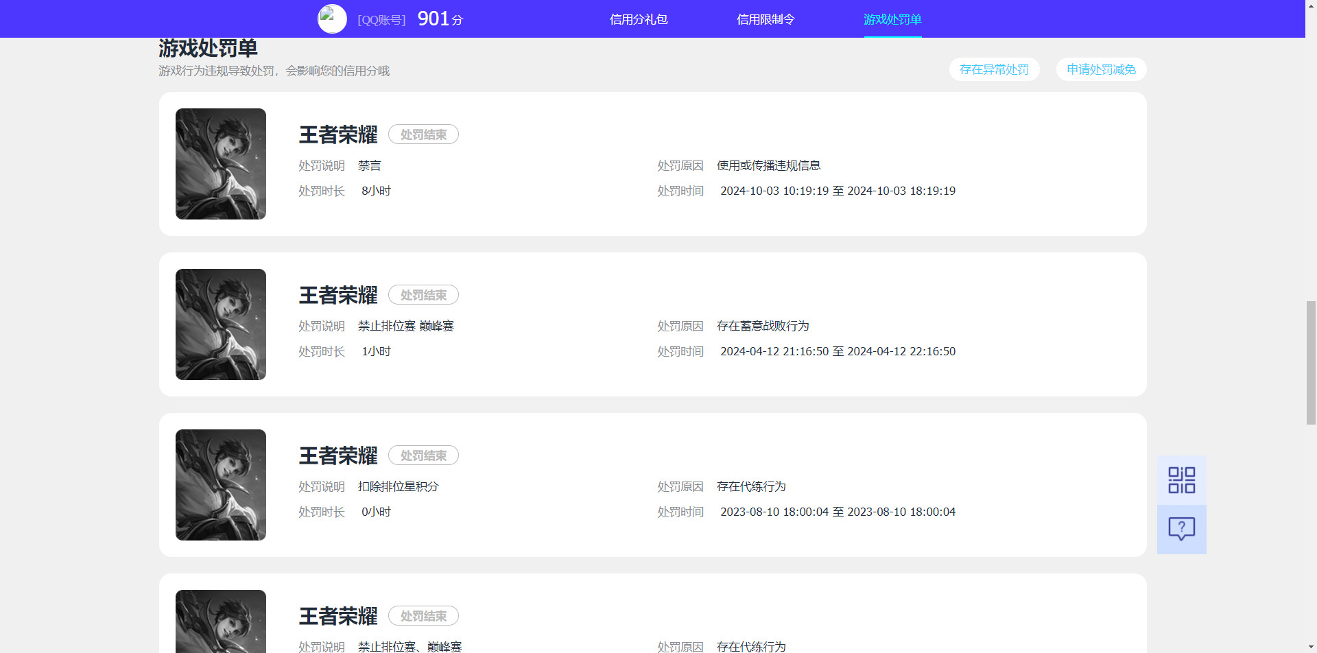Screen dimensions: 1317x653
Task: Click the scrollbar up arrow
Action: point(1311,5)
